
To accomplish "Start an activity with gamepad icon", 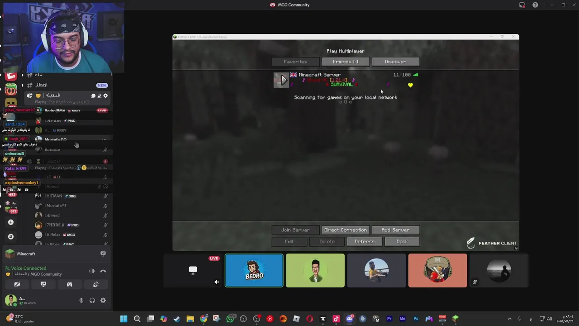I will pyautogui.click(x=70, y=284).
